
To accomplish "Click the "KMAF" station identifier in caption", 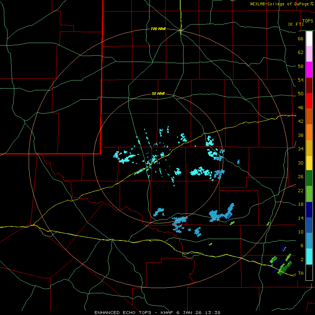I will pyautogui.click(x=167, y=313).
